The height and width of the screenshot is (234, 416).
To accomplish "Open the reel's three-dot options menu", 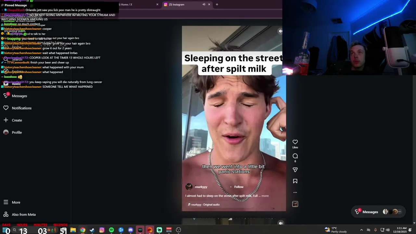I will 295,192.
